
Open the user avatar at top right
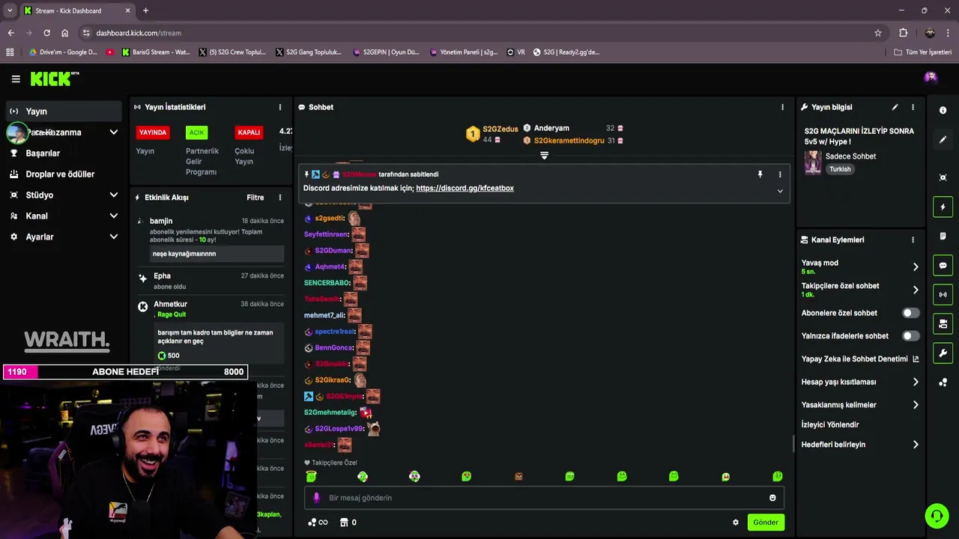(931, 77)
